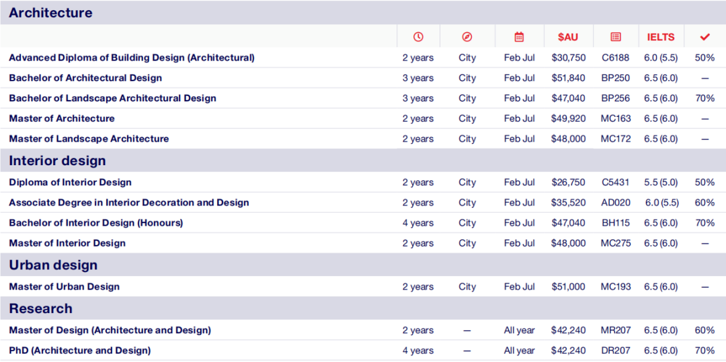Click program code MC193
Screen dimensions: 726x362
point(615,287)
